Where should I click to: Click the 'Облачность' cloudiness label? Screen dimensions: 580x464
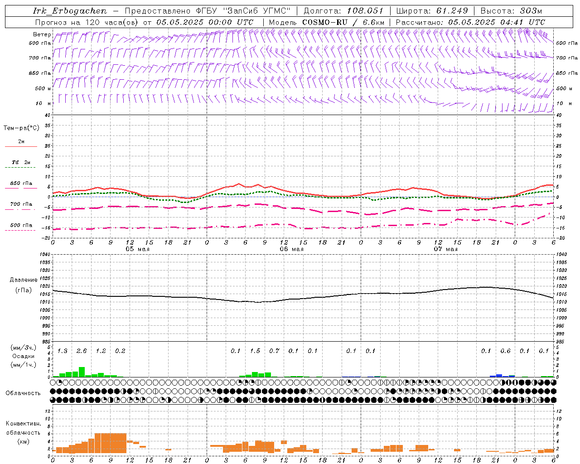23,393
